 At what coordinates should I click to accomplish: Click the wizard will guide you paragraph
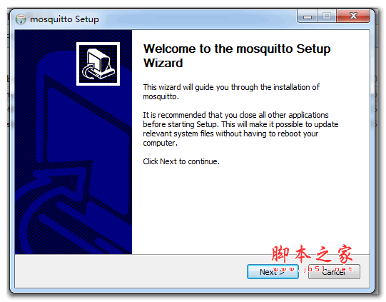(x=231, y=91)
